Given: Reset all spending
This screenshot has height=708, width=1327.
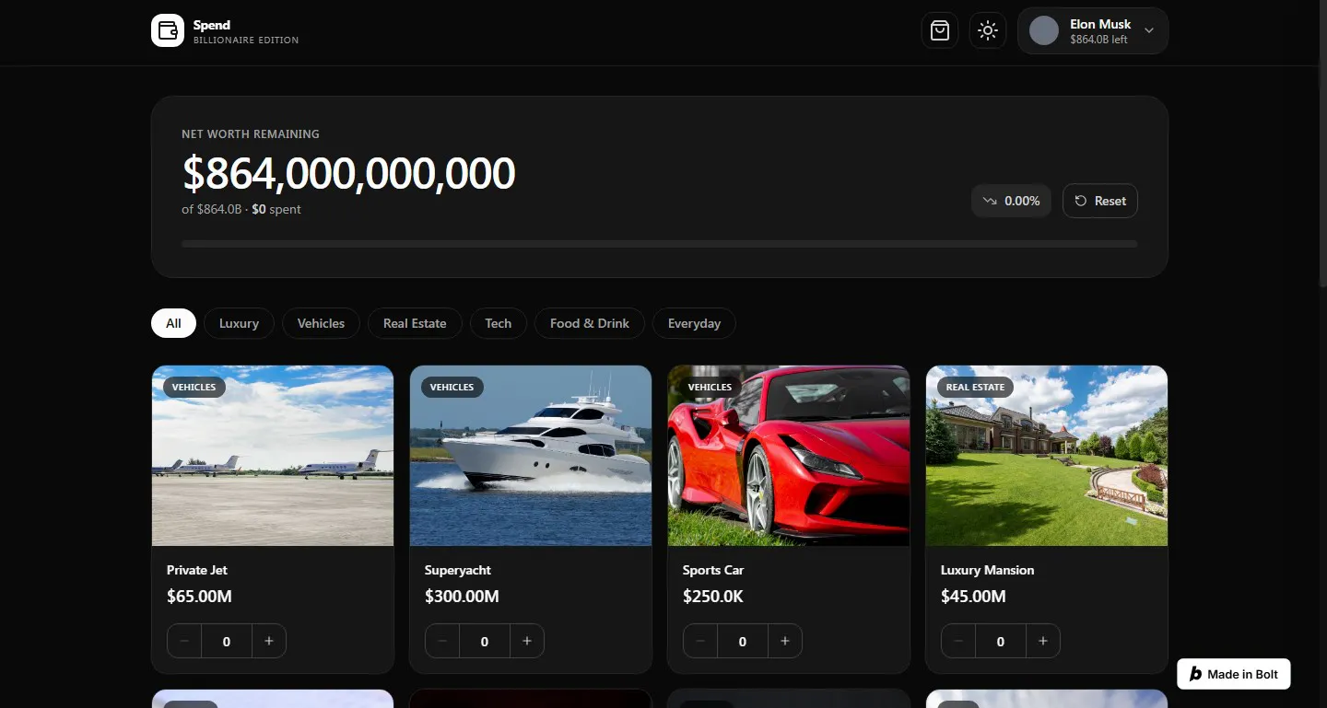Looking at the screenshot, I should [1100, 201].
